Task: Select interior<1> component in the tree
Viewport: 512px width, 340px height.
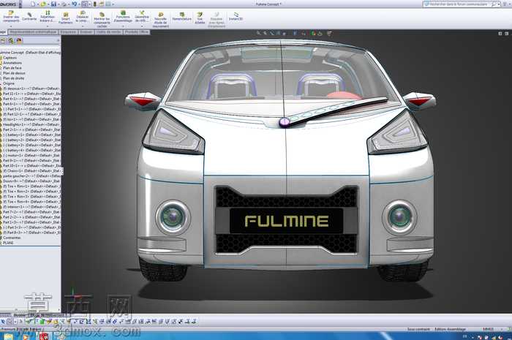Action: [31, 206]
